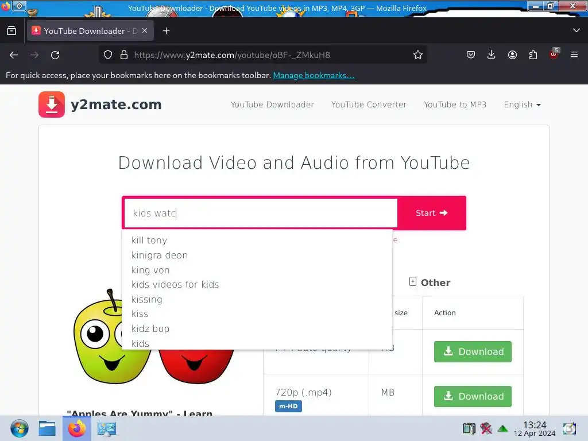Click the Start search button
This screenshot has height=441, width=588.
tap(432, 213)
